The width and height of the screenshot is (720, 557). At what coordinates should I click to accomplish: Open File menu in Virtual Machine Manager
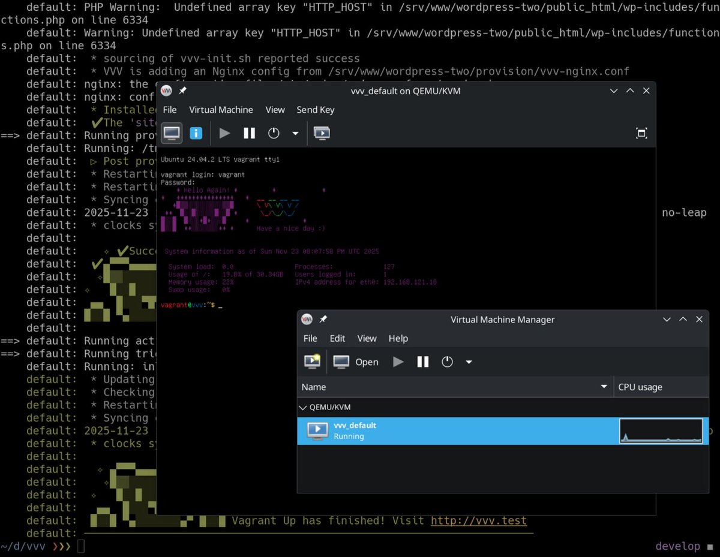310,338
